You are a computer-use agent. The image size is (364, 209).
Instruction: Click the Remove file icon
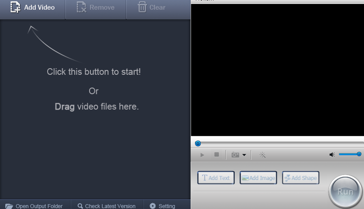(81, 7)
